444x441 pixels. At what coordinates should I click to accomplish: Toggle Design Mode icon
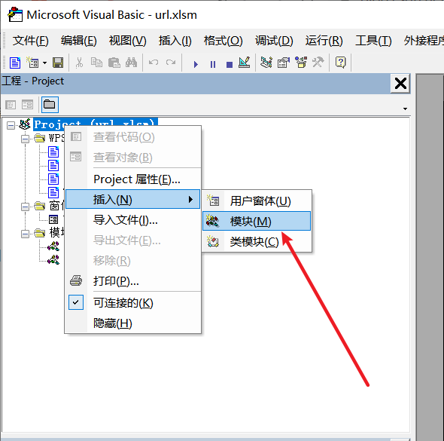click(x=244, y=63)
